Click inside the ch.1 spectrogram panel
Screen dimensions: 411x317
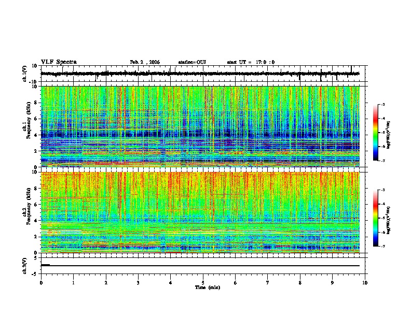200,126
